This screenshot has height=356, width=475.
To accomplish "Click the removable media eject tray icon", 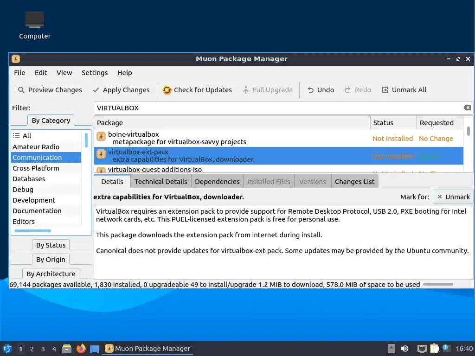I will 392,349.
